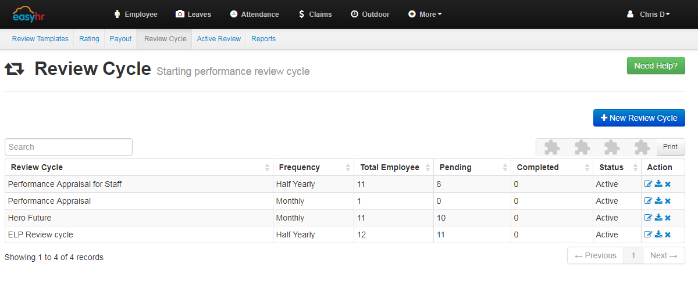The image size is (698, 285).
Task: Click the Need Help? button
Action: tap(656, 66)
